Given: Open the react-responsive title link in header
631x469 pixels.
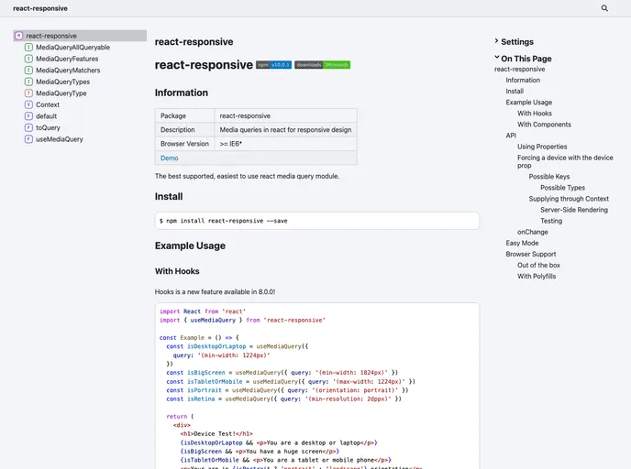Looking at the screenshot, I should point(40,8).
